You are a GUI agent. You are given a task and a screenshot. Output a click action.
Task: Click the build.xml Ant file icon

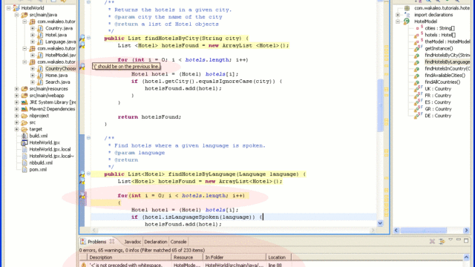[24, 136]
